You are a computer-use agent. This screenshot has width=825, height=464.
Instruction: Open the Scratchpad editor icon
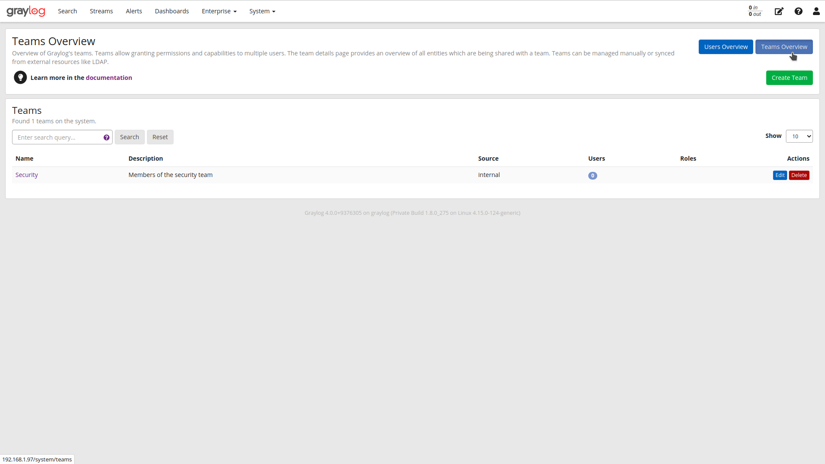(779, 11)
